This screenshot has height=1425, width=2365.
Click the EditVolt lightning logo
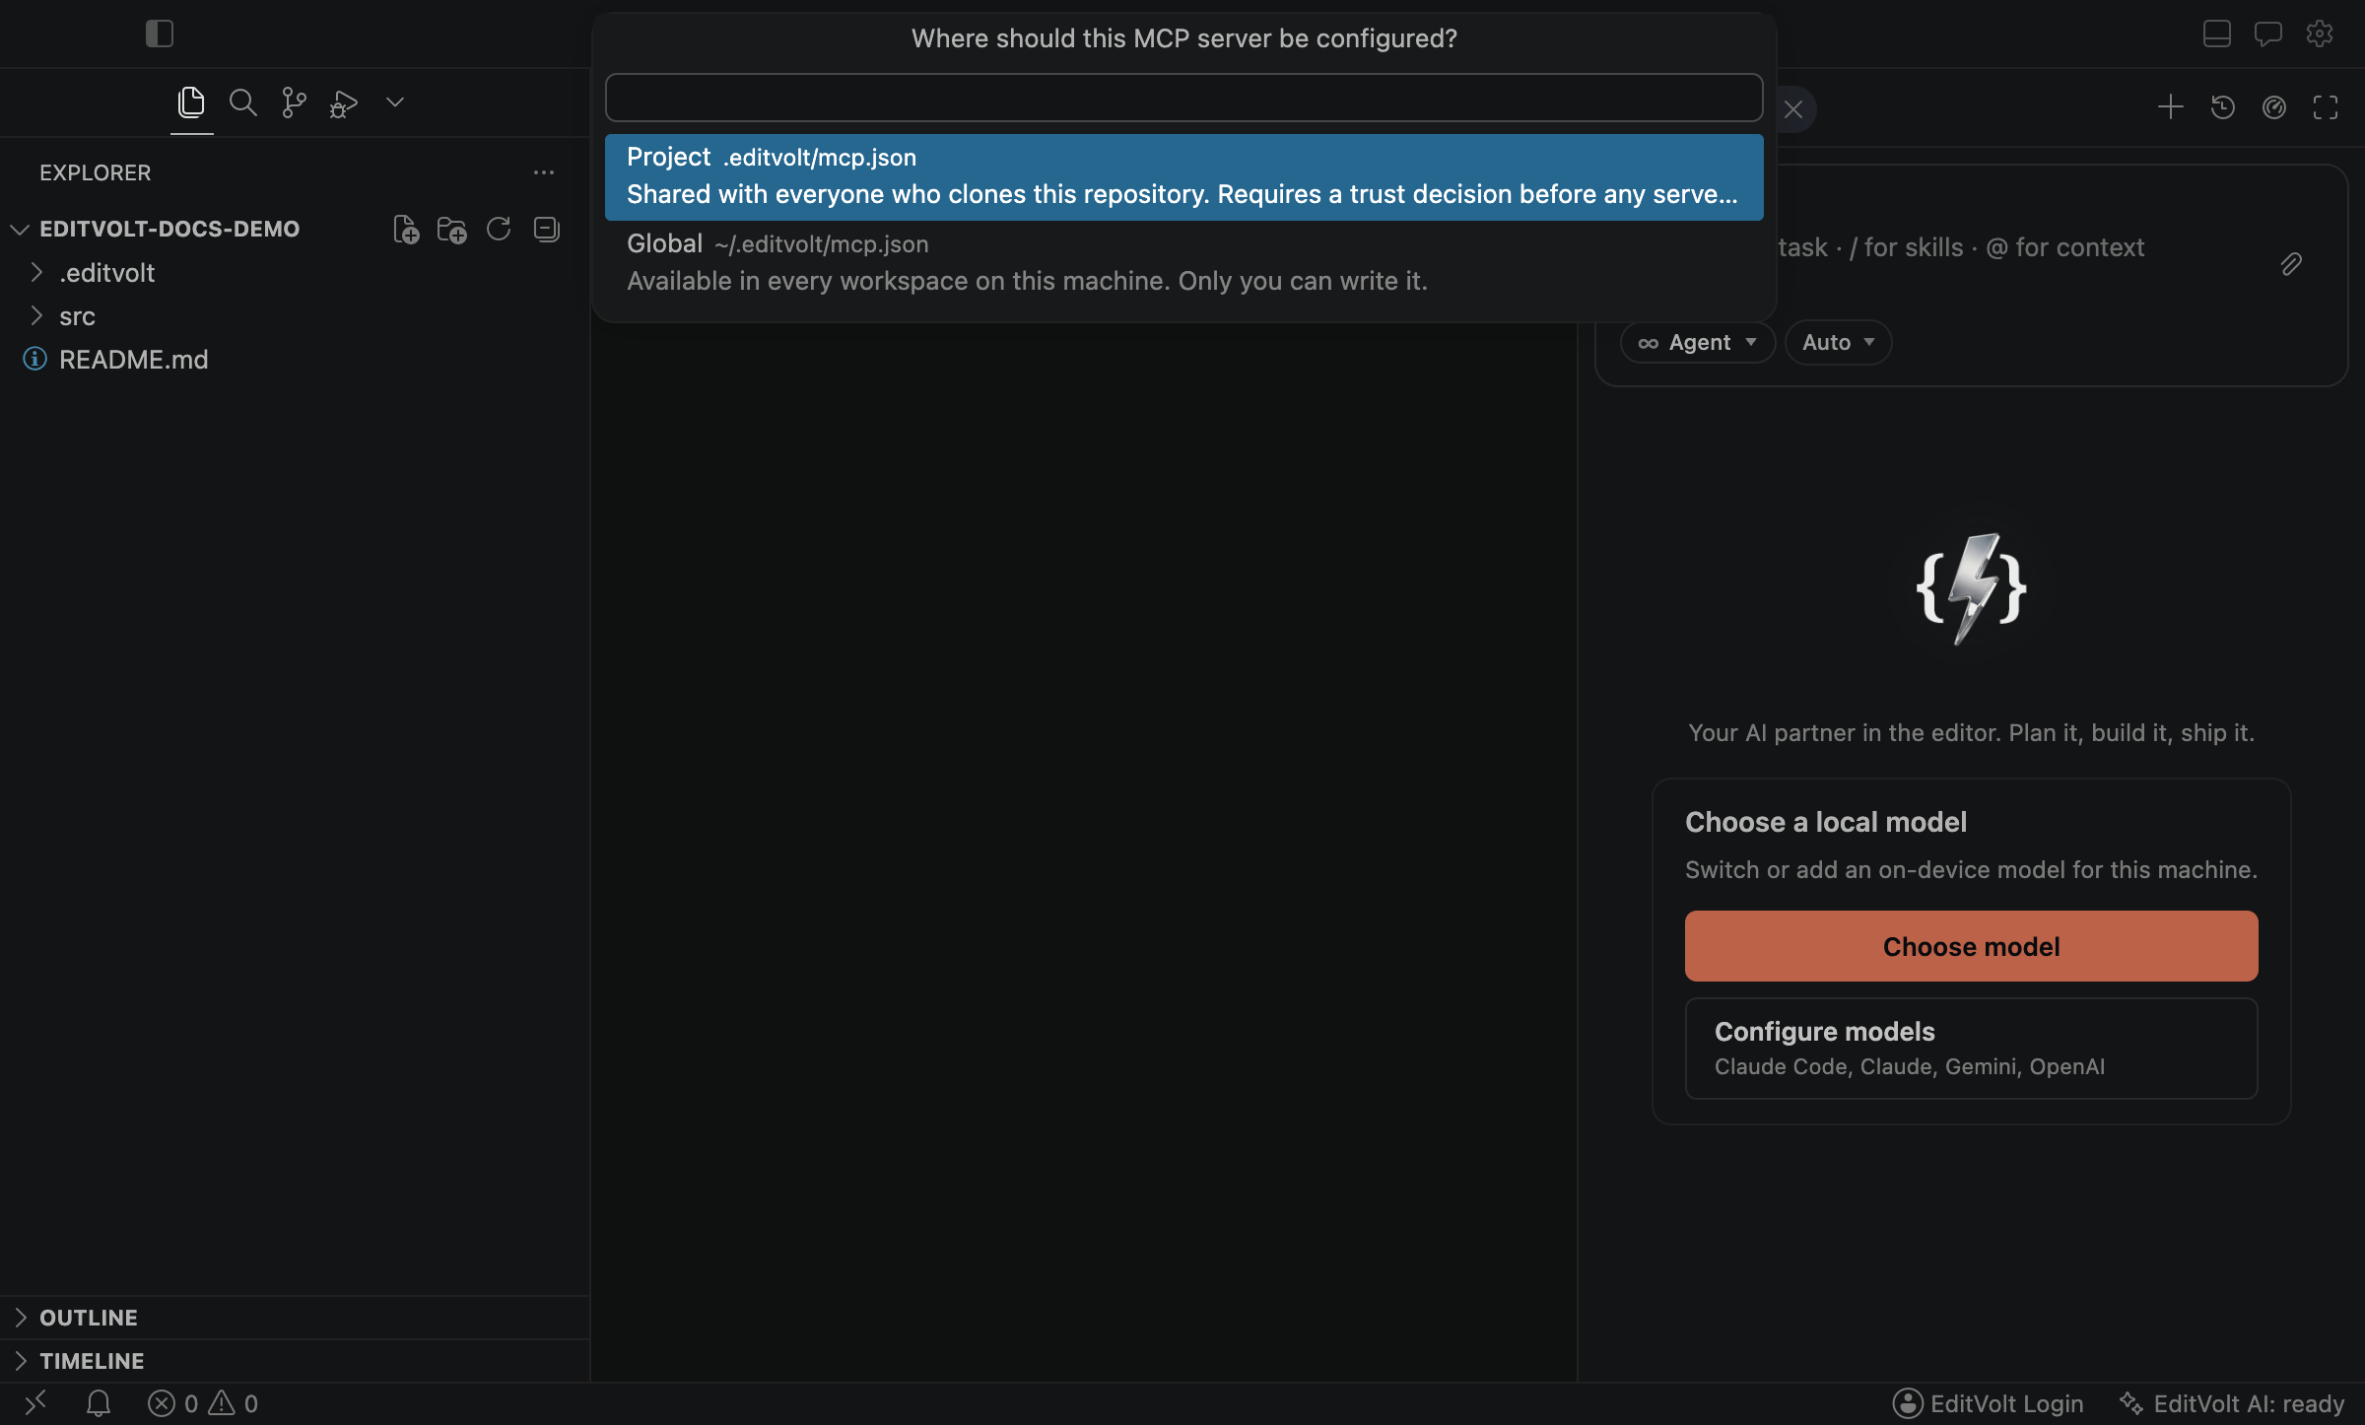click(x=1971, y=588)
